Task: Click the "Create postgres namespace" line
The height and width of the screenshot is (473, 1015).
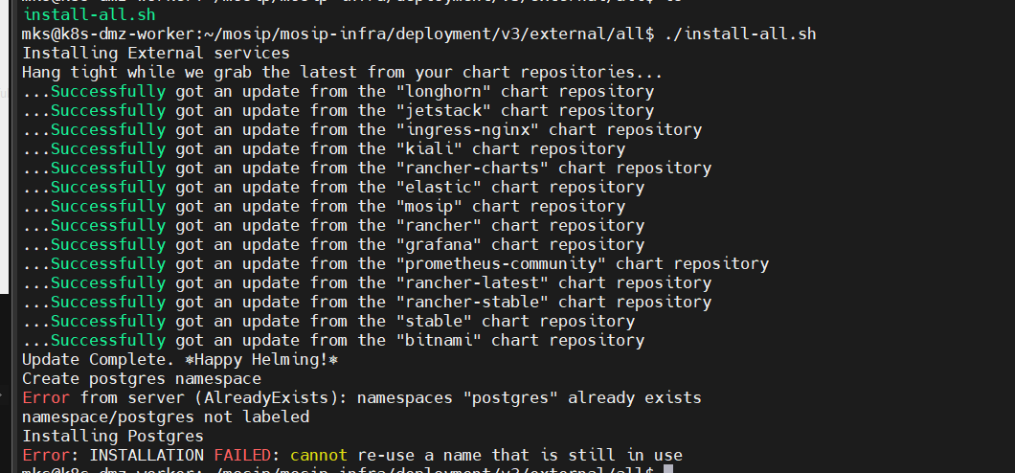Action: pyautogui.click(x=141, y=379)
